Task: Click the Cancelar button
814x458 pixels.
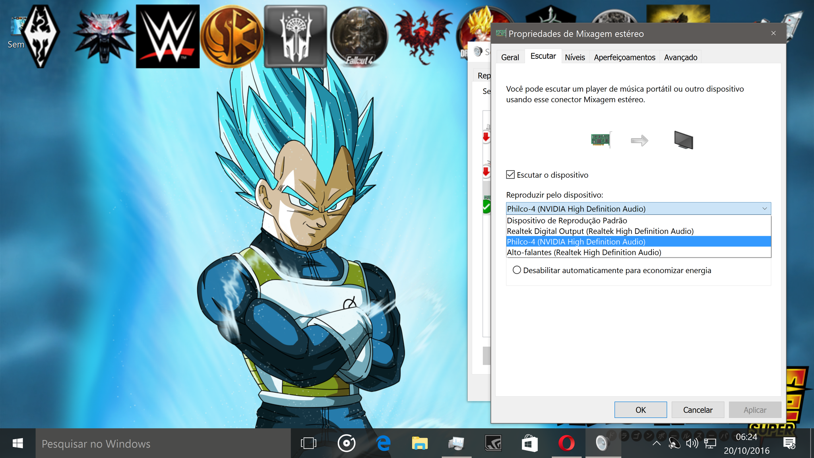Action: (698, 409)
